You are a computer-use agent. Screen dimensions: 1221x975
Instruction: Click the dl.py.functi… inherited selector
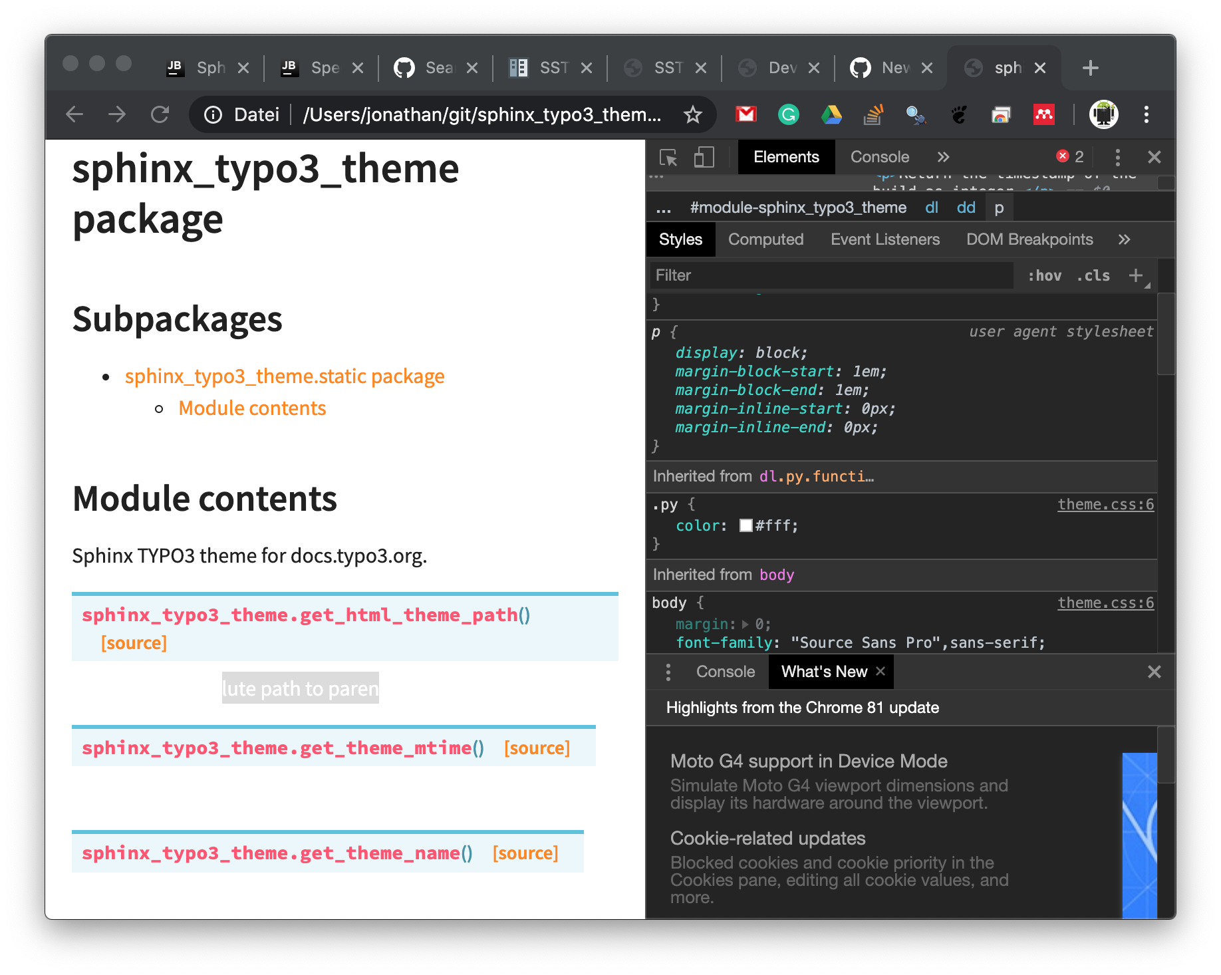coord(816,476)
